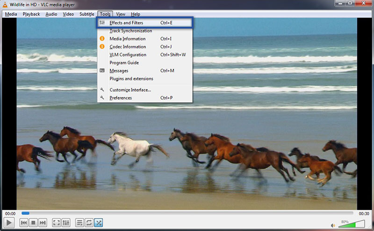The height and width of the screenshot is (231, 374).
Task: Skip to the previous media track
Action: [24, 223]
